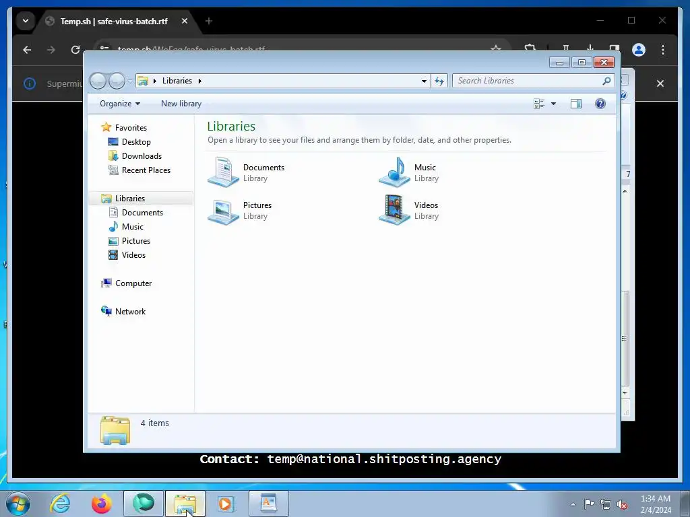Click New library button
The image size is (690, 517).
point(181,104)
